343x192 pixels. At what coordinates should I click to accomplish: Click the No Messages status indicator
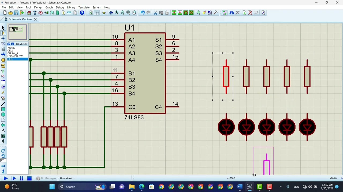[x=46, y=178]
